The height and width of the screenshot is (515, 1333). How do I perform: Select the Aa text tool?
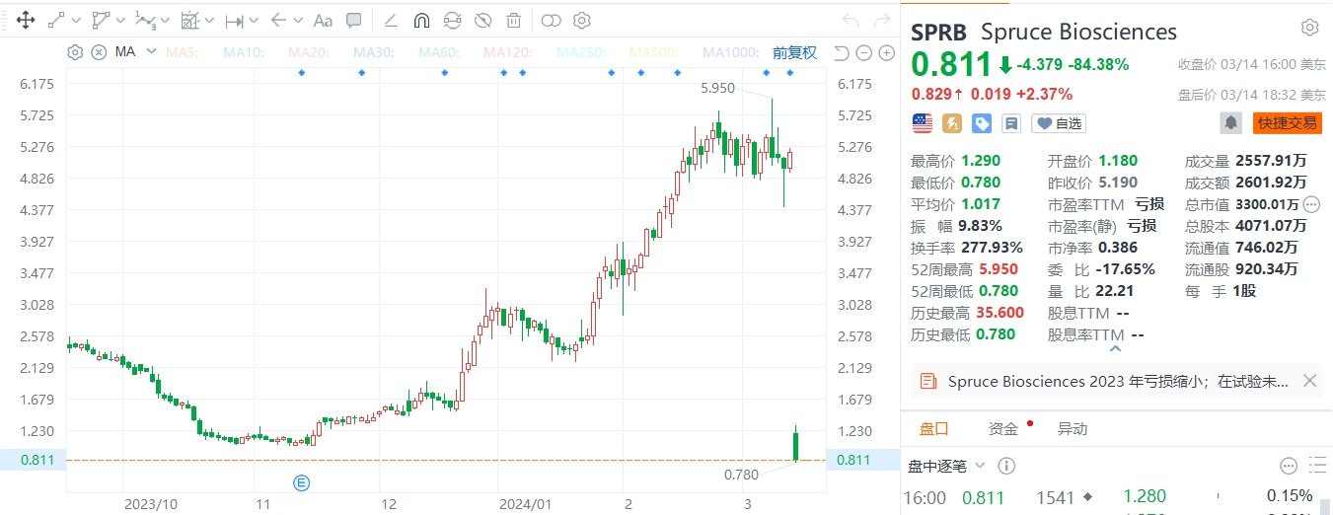point(323,20)
